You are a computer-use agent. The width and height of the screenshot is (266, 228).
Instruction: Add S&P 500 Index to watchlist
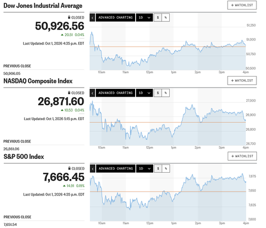(242, 156)
